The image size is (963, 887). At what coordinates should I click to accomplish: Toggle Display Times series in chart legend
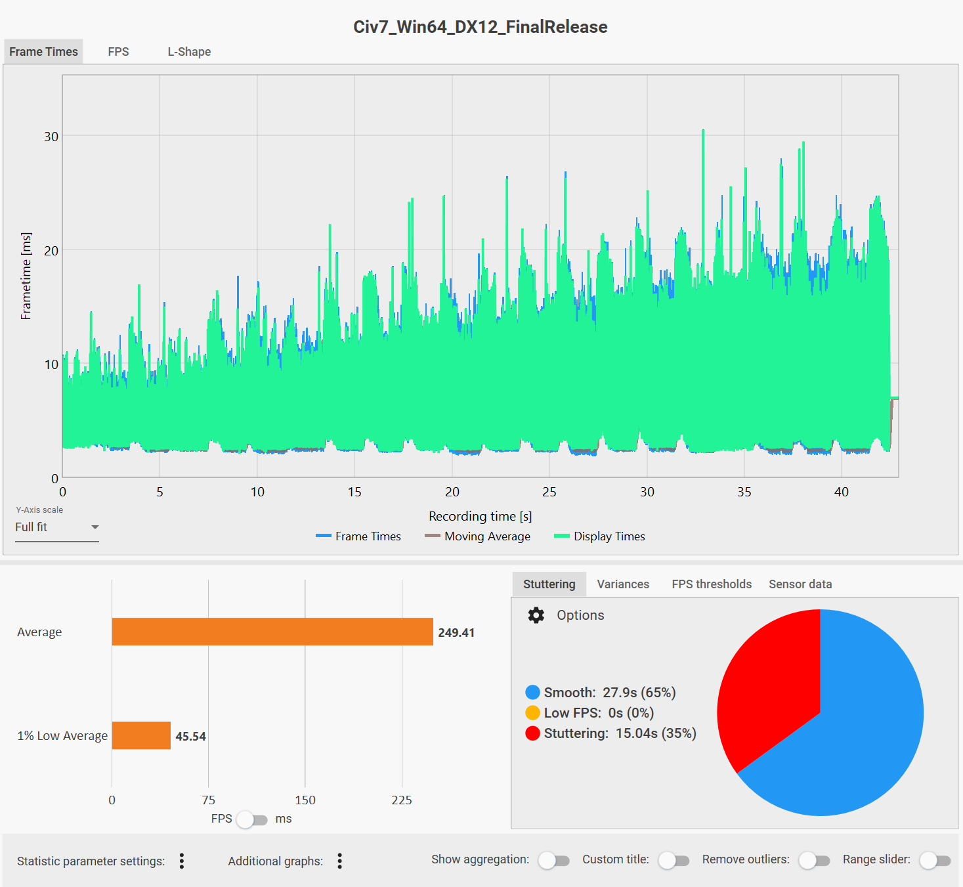tap(599, 536)
